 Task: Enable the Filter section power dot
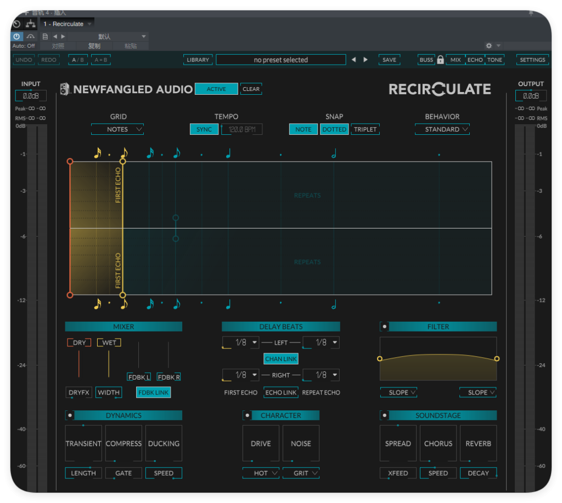click(384, 327)
